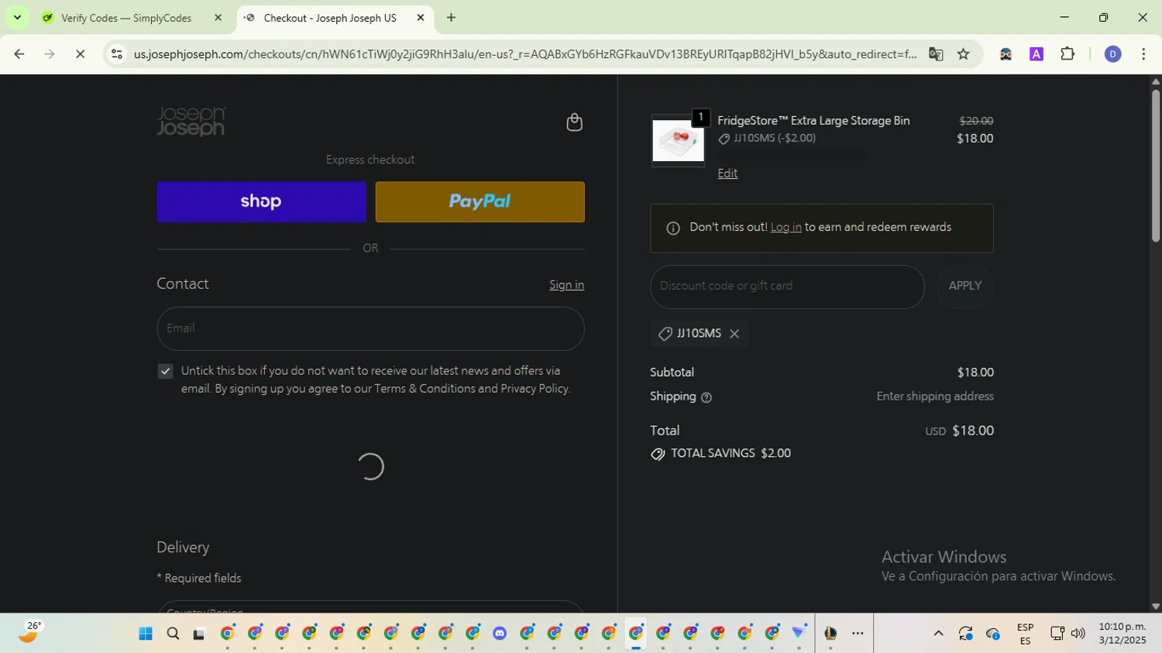Expand hidden system tray icons chevron

tap(938, 634)
